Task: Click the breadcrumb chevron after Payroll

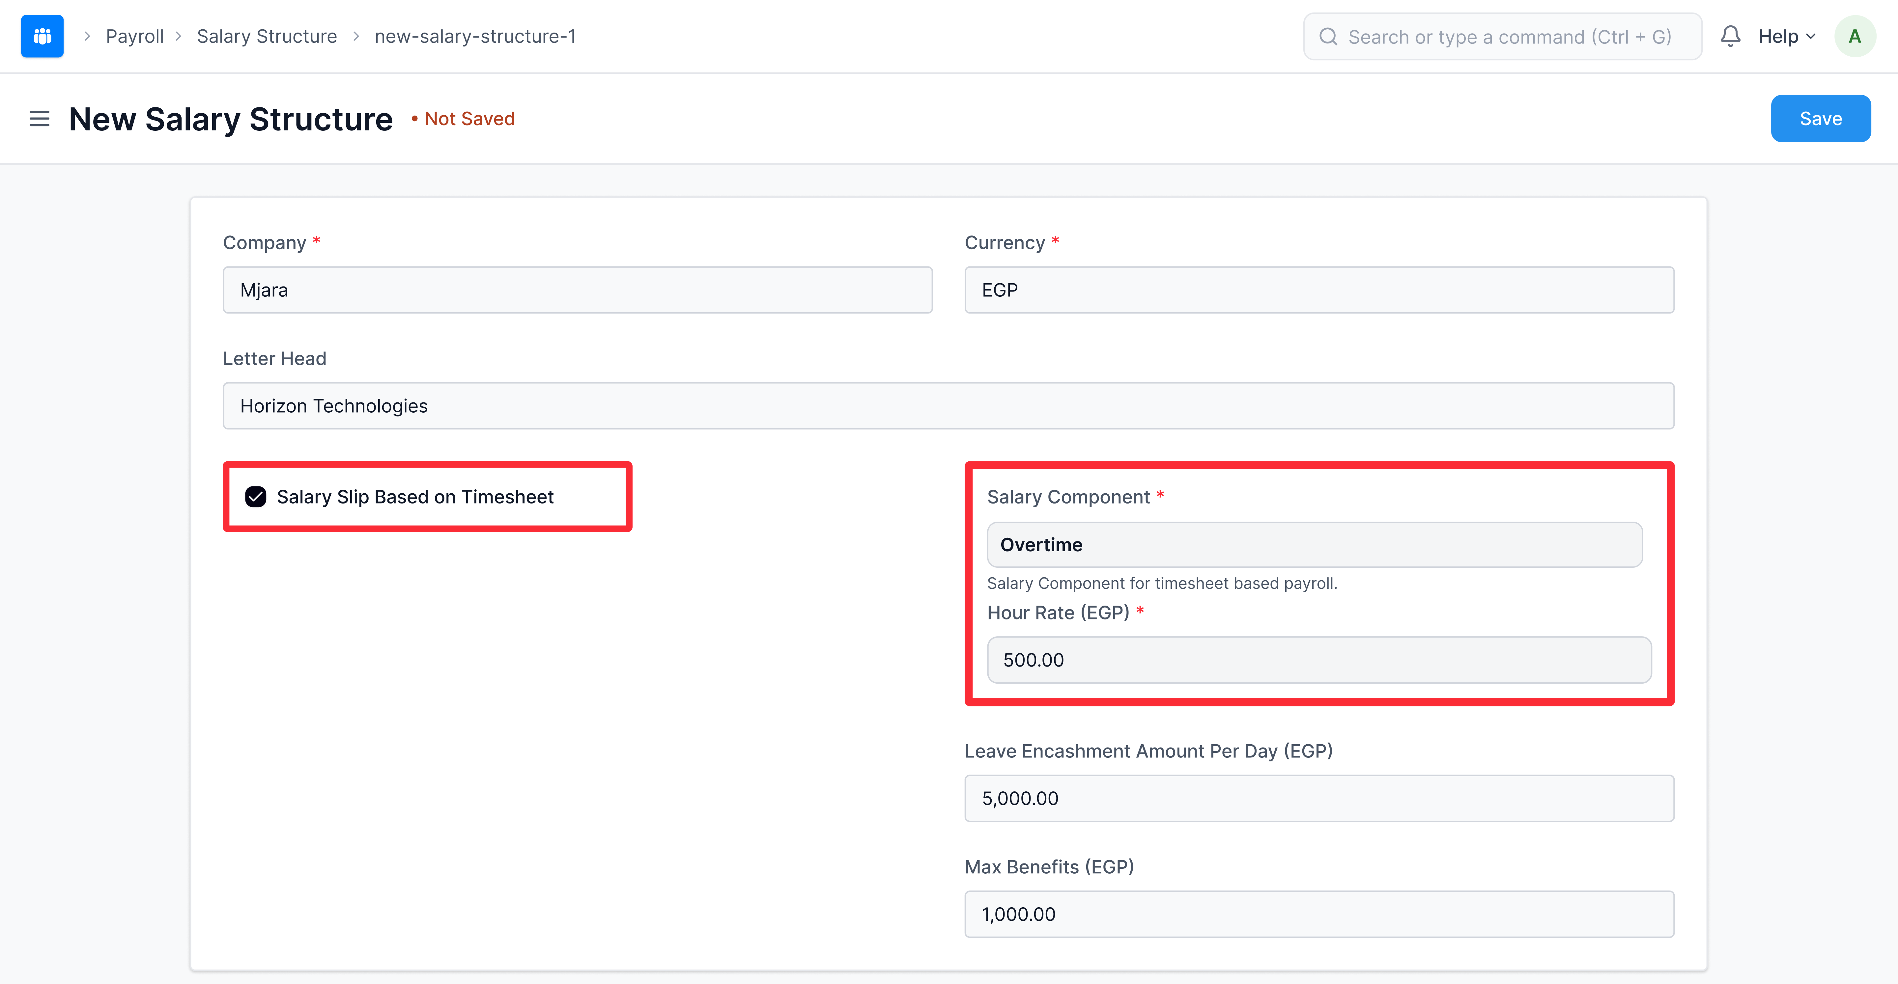Action: [178, 35]
